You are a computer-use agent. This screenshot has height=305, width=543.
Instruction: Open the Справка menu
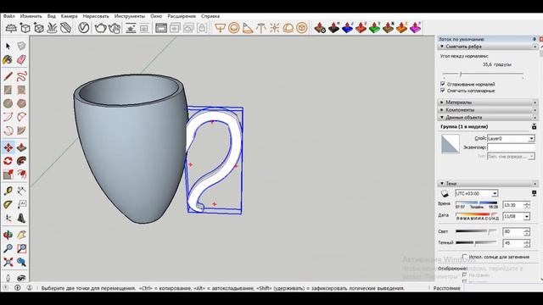(x=210, y=16)
